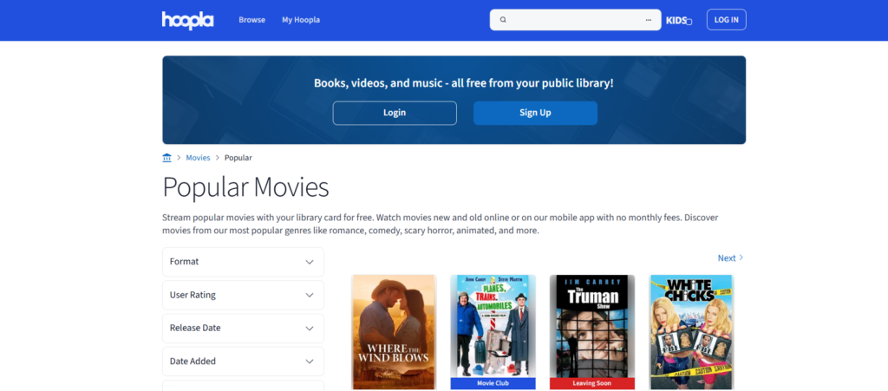This screenshot has width=888, height=391.
Task: Click the LOG IN button
Action: [726, 20]
